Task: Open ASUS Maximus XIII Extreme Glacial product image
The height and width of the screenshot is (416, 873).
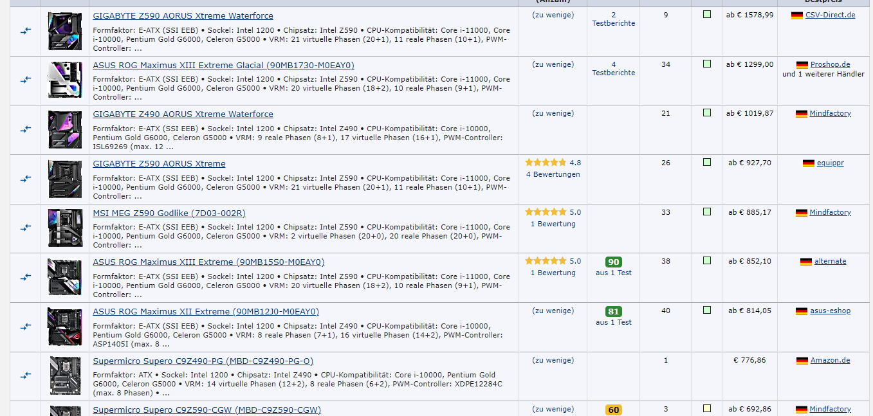Action: pos(65,80)
